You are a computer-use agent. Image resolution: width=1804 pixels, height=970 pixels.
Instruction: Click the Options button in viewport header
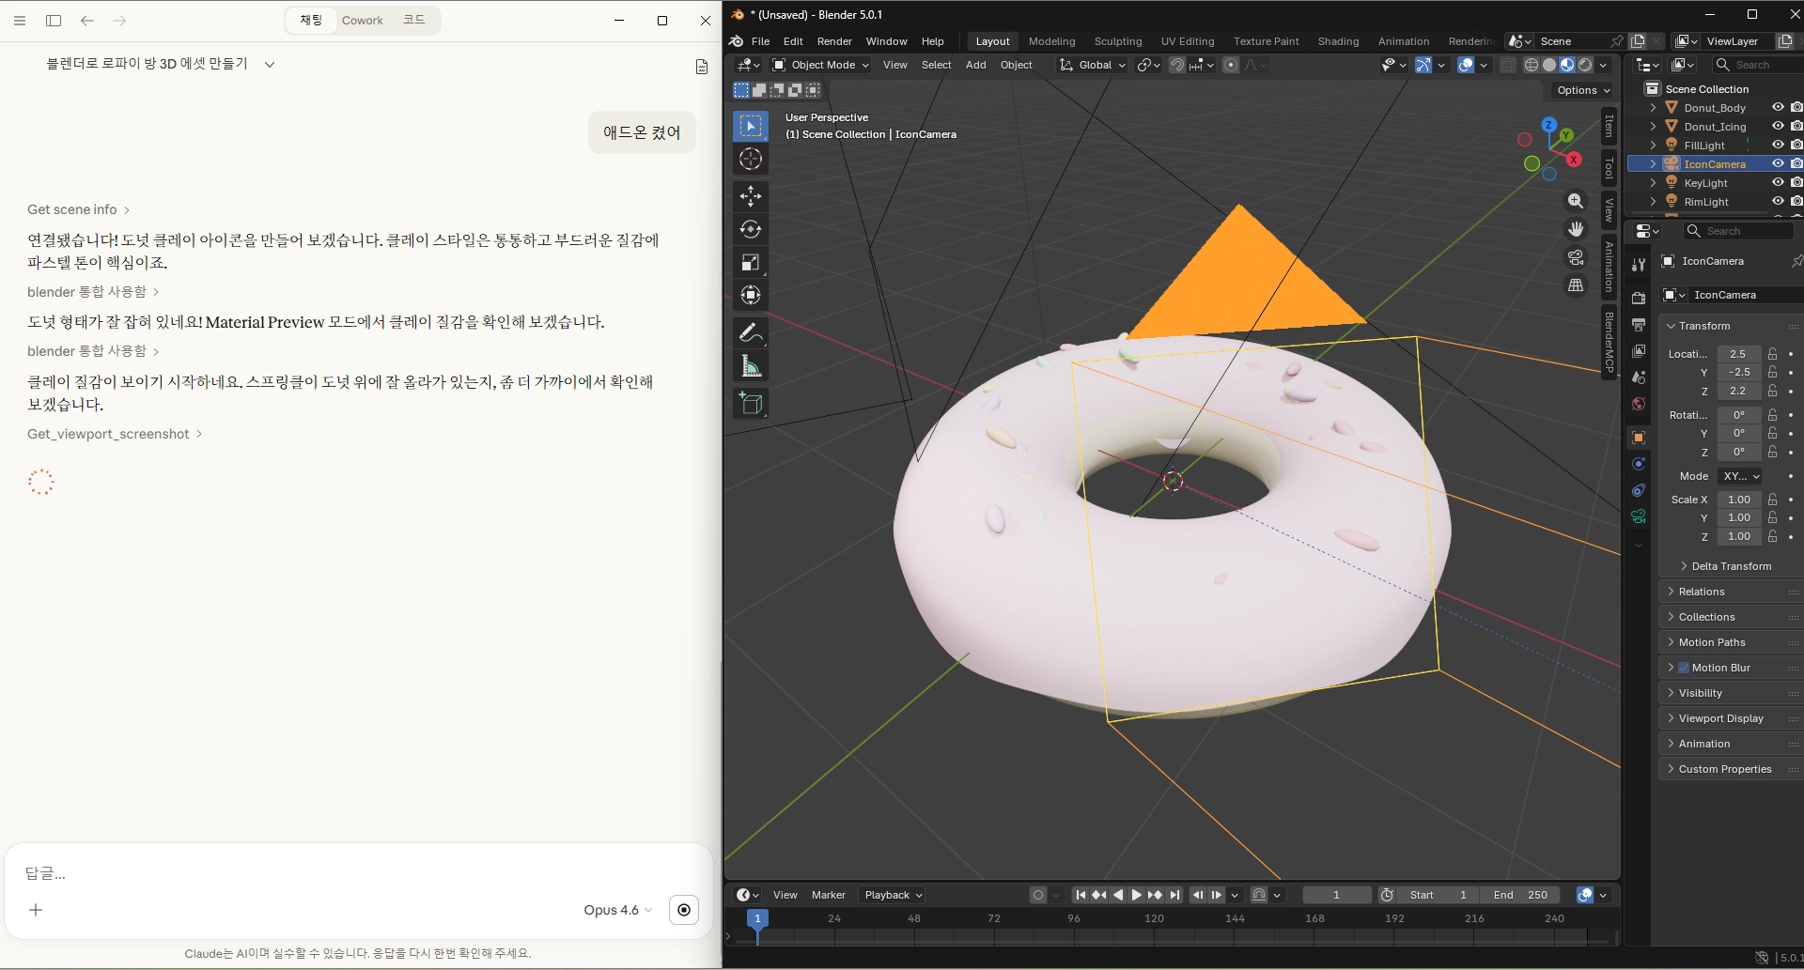pyautogui.click(x=1582, y=90)
